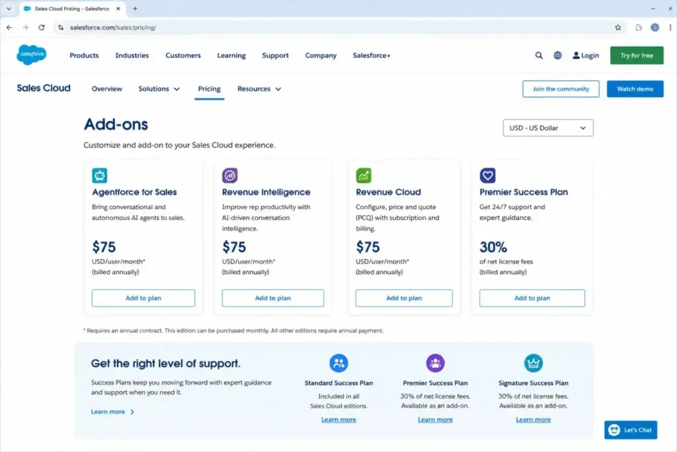
Task: Expand the Solutions submenu
Action: coord(159,89)
